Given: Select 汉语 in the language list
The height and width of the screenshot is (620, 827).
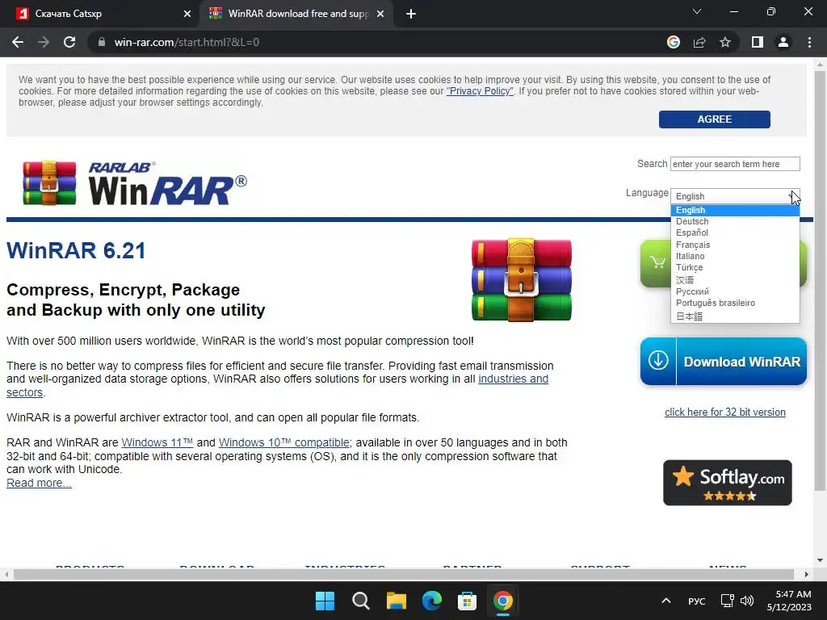Looking at the screenshot, I should click(735, 280).
